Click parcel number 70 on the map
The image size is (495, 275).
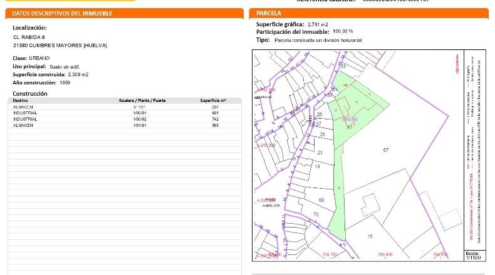coord(316,214)
